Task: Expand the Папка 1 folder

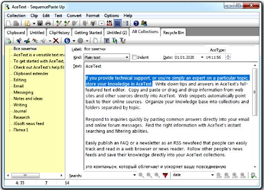Action: click(x=10, y=130)
